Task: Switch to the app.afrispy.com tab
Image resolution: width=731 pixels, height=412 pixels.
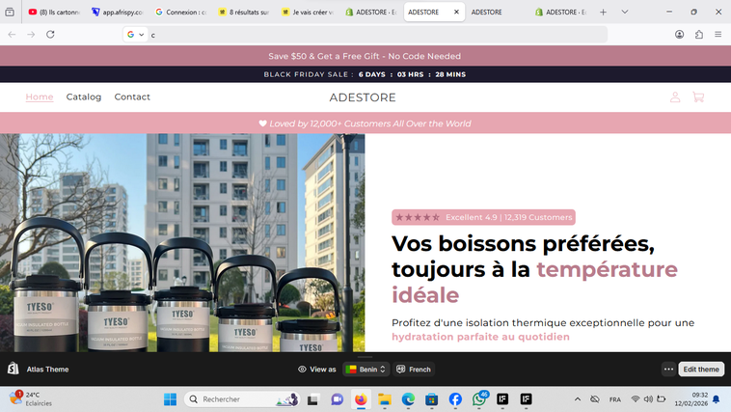Action: [x=118, y=13]
